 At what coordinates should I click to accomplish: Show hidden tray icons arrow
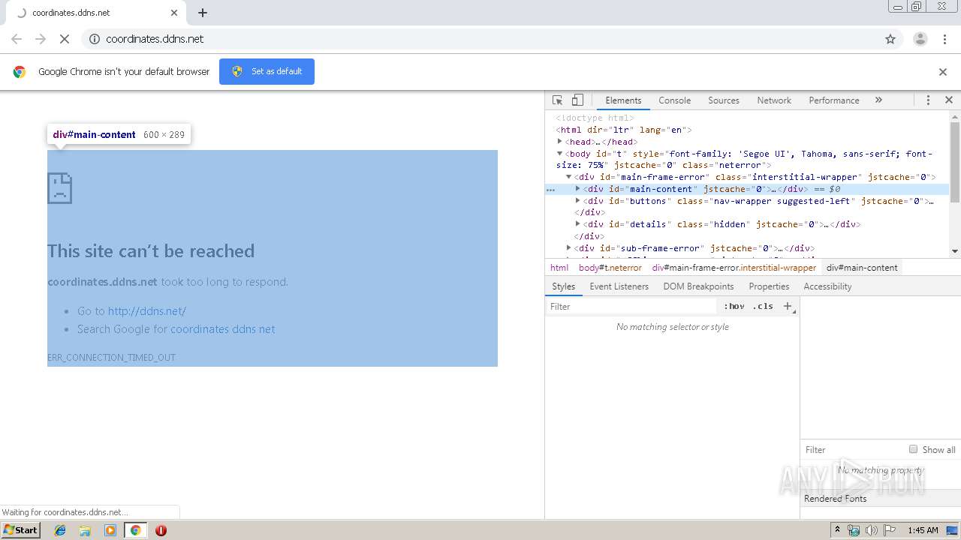tap(837, 530)
